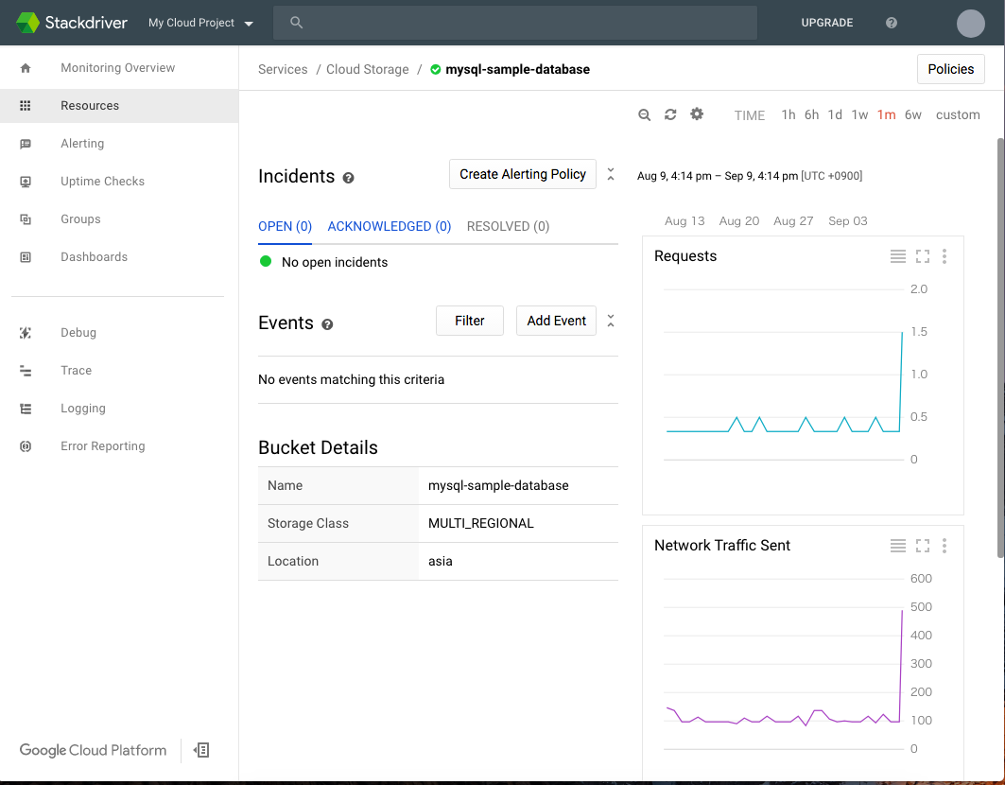Click the Incidents help icon
This screenshot has width=1005, height=785.
[348, 178]
